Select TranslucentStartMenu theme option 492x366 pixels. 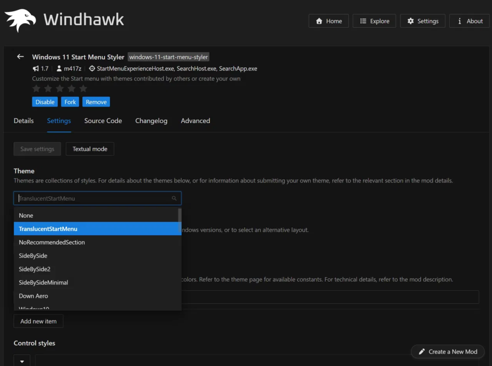pyautogui.click(x=98, y=229)
